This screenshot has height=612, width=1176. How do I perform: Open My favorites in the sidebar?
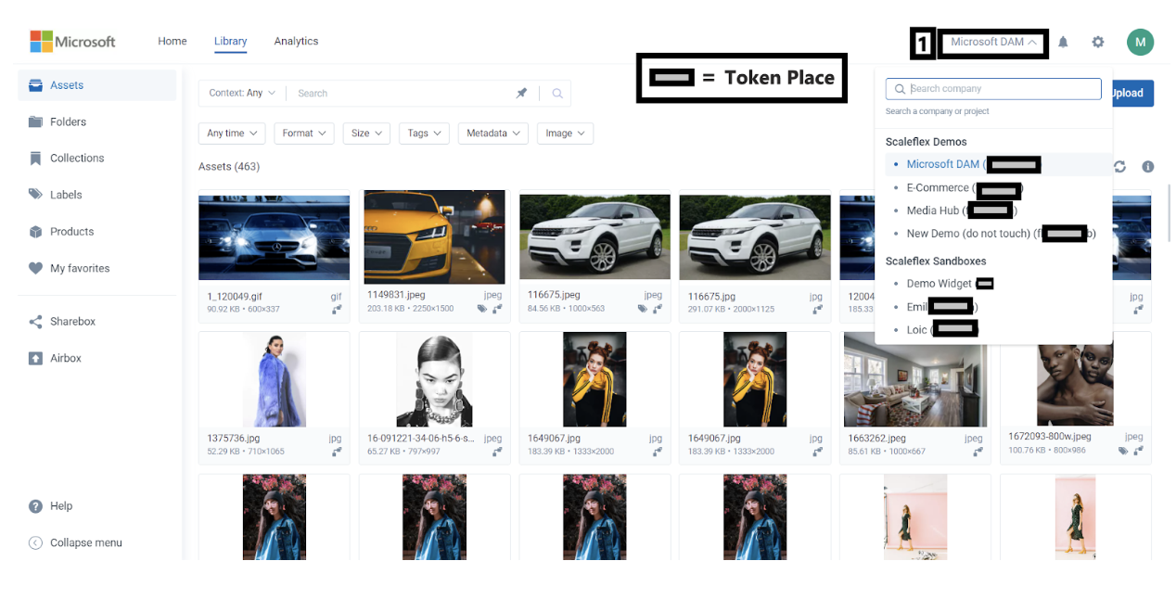pos(80,269)
